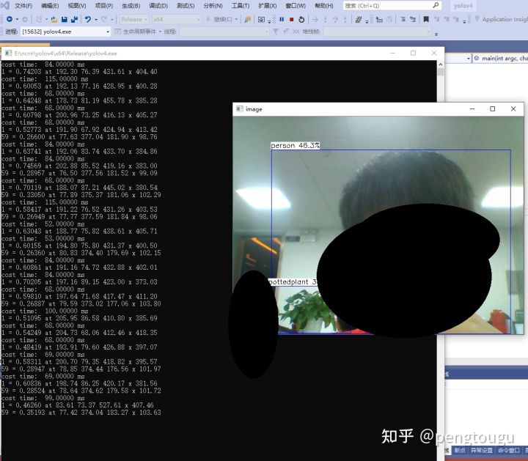Click the Application Insights pin icon
The image size is (528, 461).
tap(477, 19)
